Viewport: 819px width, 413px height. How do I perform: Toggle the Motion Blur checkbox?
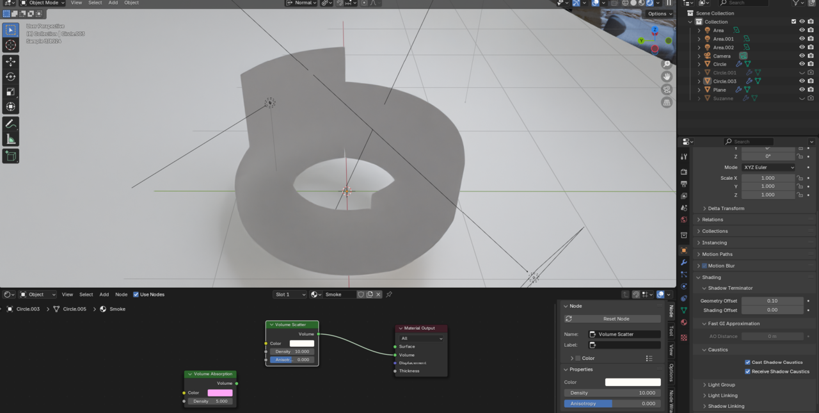tap(704, 266)
